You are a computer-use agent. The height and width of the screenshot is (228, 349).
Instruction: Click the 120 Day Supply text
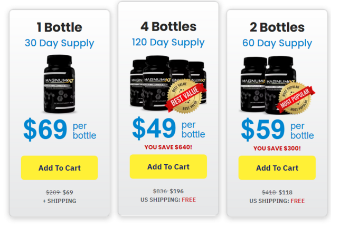(x=168, y=42)
